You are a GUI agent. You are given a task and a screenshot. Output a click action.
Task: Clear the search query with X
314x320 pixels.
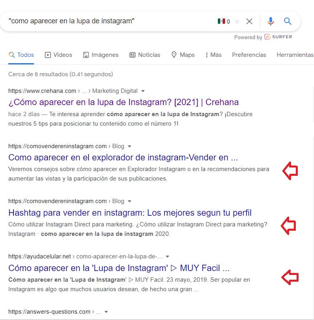(249, 21)
